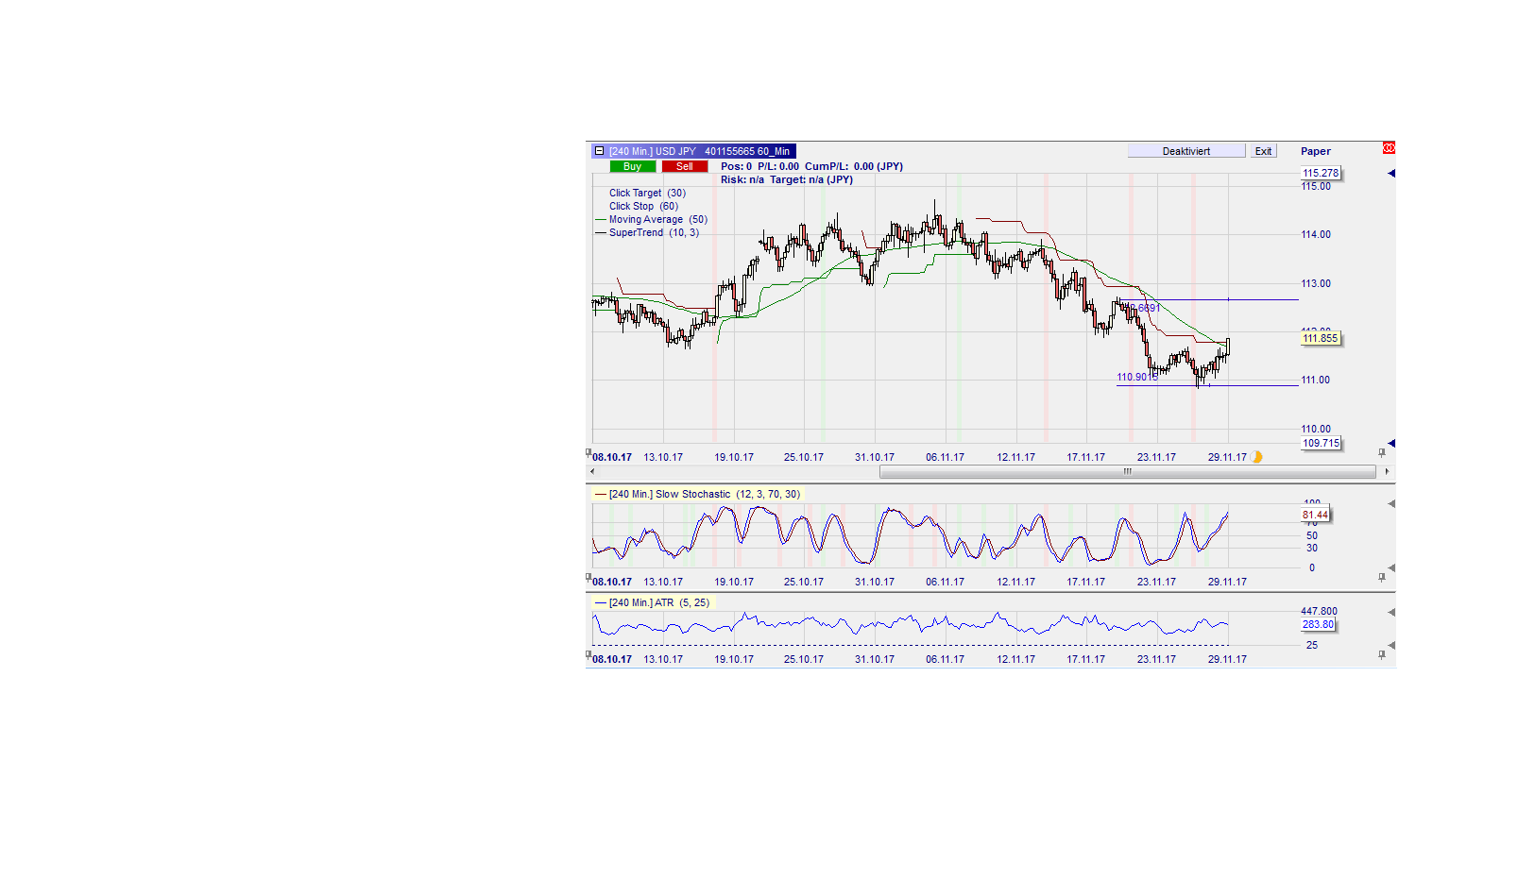1518x880 pixels.
Task: Select the green Moving Average color line
Action: pyautogui.click(x=601, y=219)
